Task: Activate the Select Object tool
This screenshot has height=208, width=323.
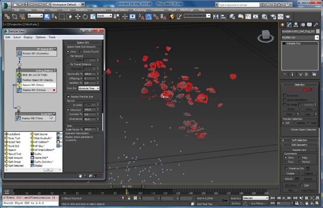Action: tap(47, 17)
